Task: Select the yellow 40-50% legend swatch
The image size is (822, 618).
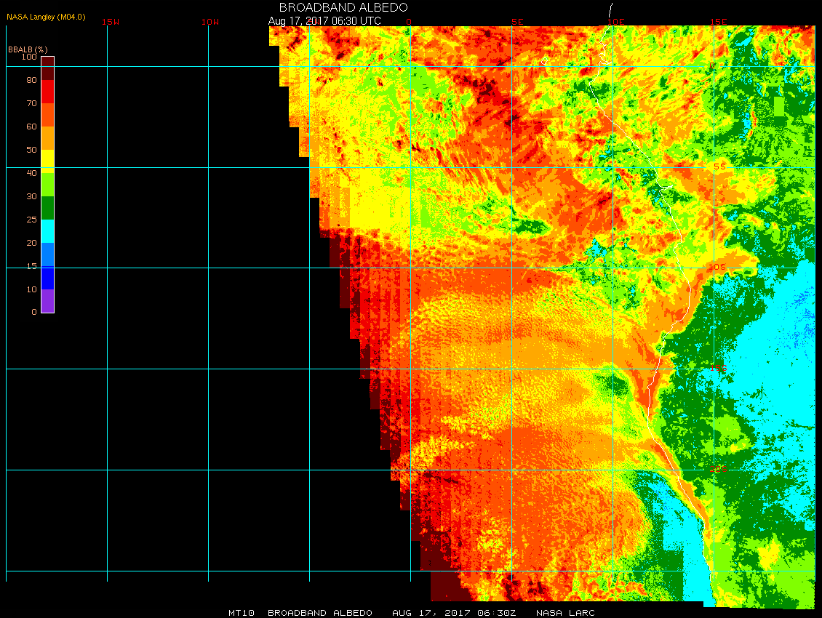Action: [x=48, y=161]
